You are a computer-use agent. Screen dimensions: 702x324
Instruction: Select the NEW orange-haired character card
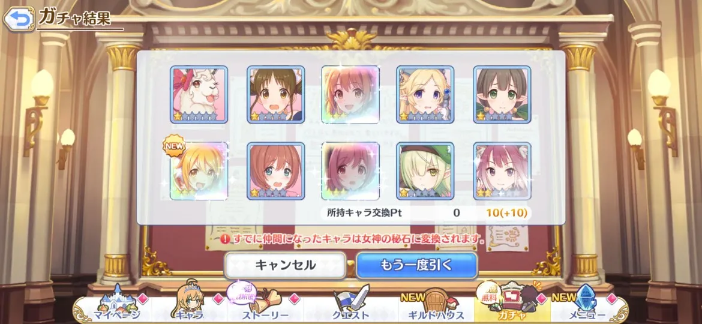tap(199, 171)
